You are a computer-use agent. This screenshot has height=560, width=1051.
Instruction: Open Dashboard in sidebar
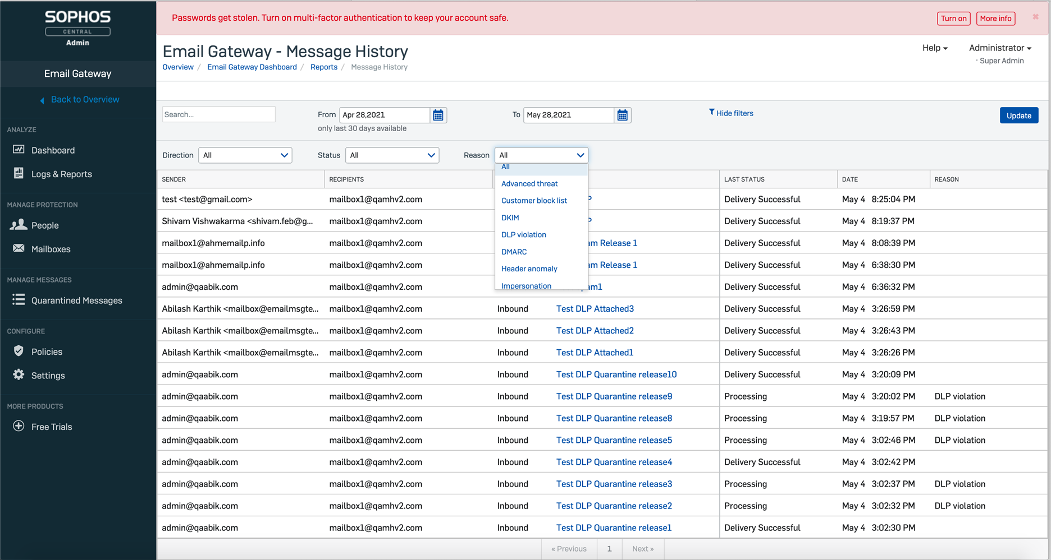53,150
